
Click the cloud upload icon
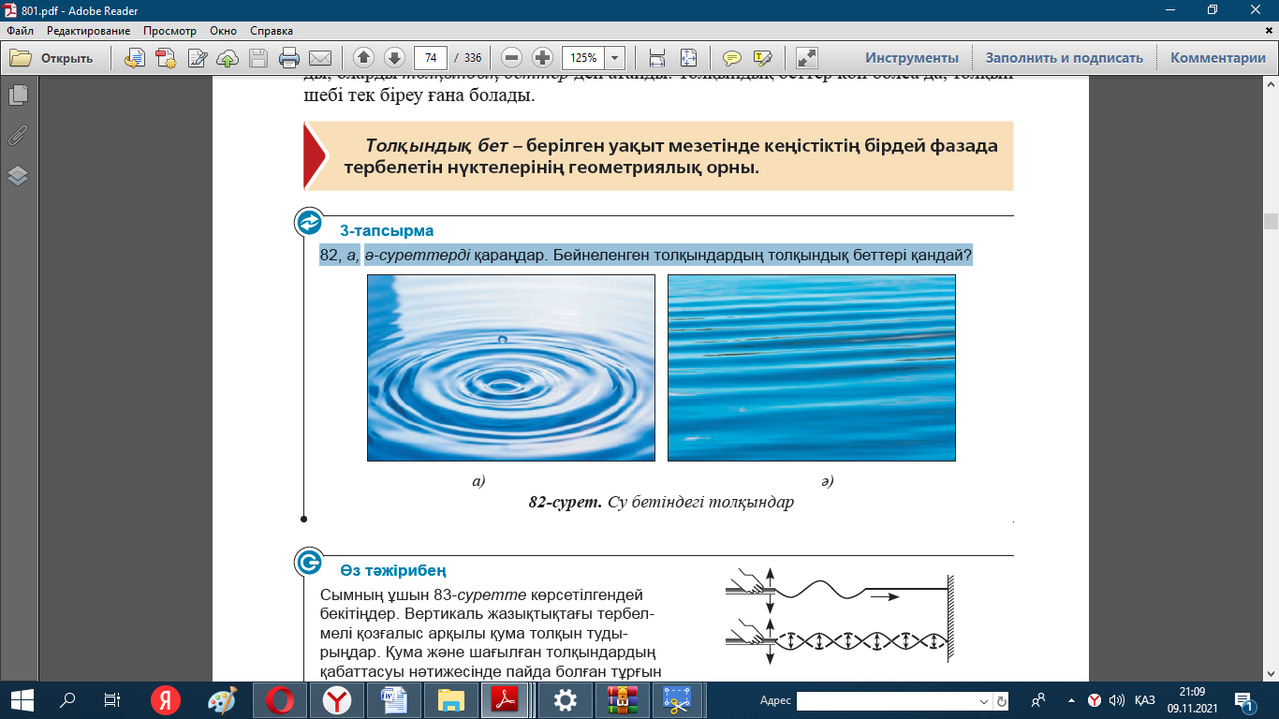click(x=228, y=58)
